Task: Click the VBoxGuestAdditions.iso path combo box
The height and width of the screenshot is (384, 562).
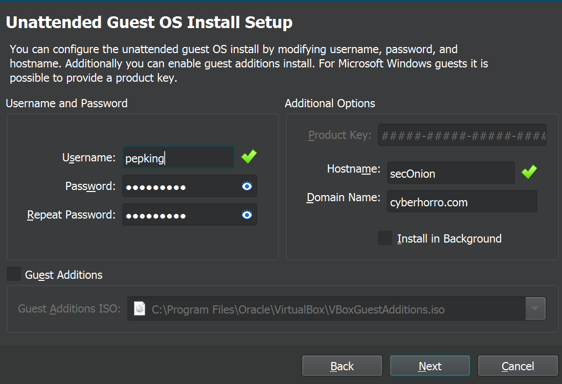Action: click(327, 309)
